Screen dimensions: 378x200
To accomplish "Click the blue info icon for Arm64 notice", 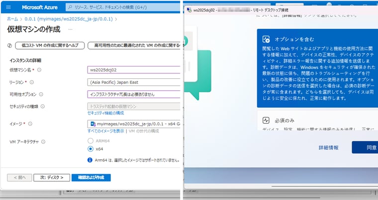I will click(x=90, y=160).
